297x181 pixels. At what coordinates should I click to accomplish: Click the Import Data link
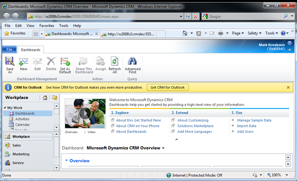point(246,126)
